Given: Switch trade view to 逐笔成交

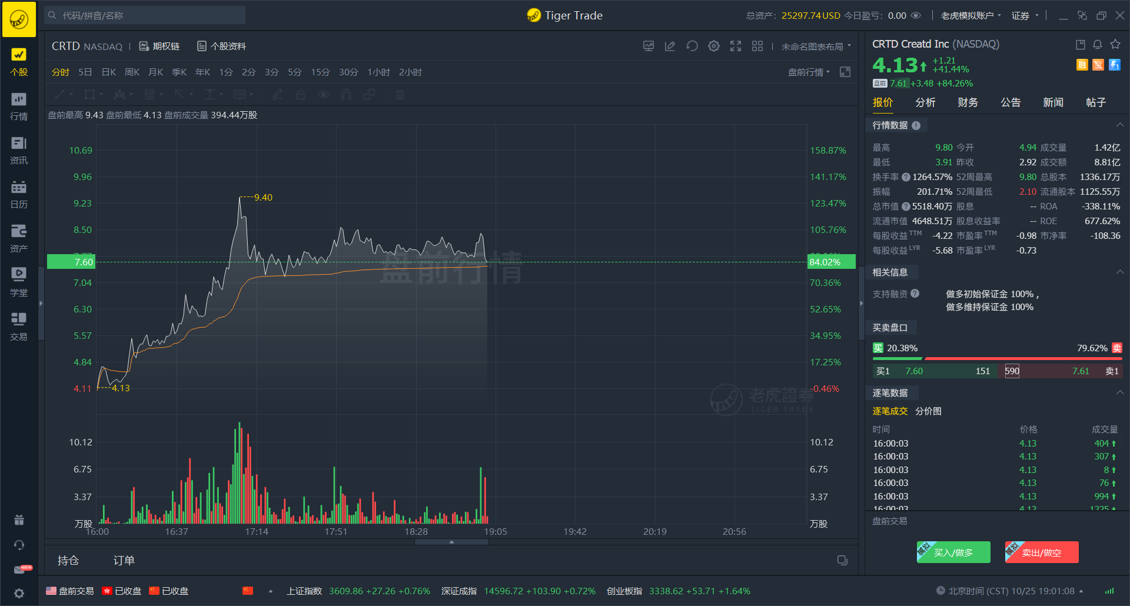Looking at the screenshot, I should pos(890,411).
